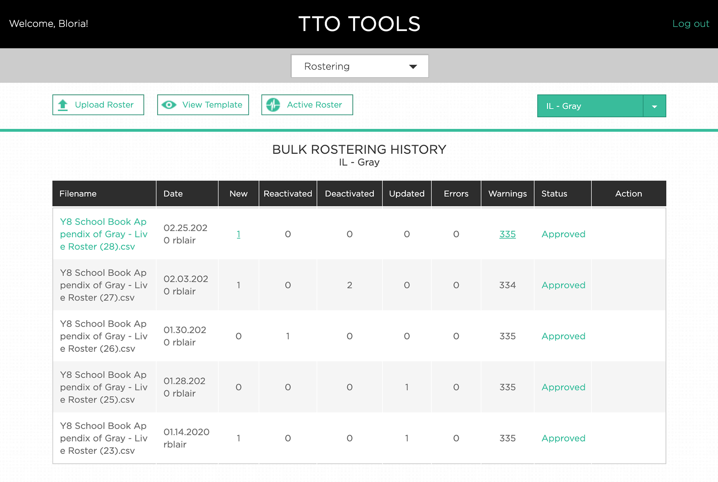
Task: Open the Rostering dropdown
Action: pyautogui.click(x=360, y=66)
